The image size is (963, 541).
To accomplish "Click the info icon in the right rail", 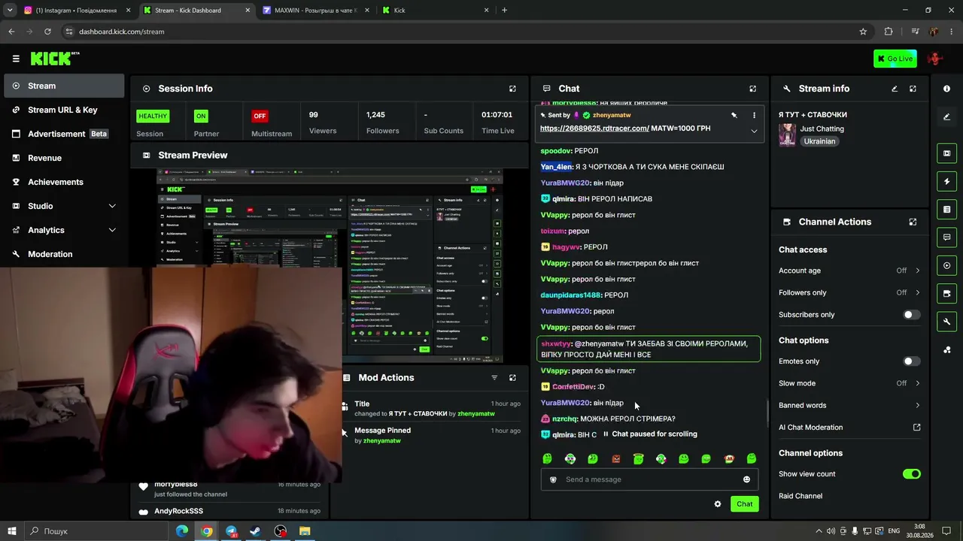I will coord(946,89).
